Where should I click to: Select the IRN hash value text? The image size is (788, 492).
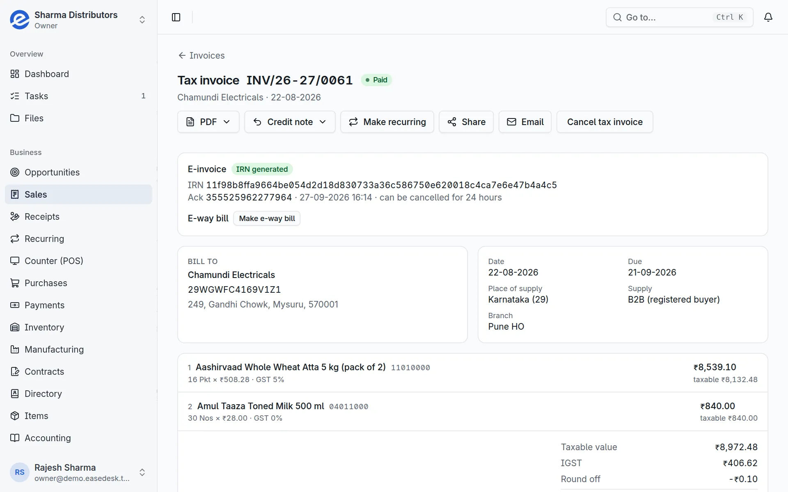[x=381, y=185]
